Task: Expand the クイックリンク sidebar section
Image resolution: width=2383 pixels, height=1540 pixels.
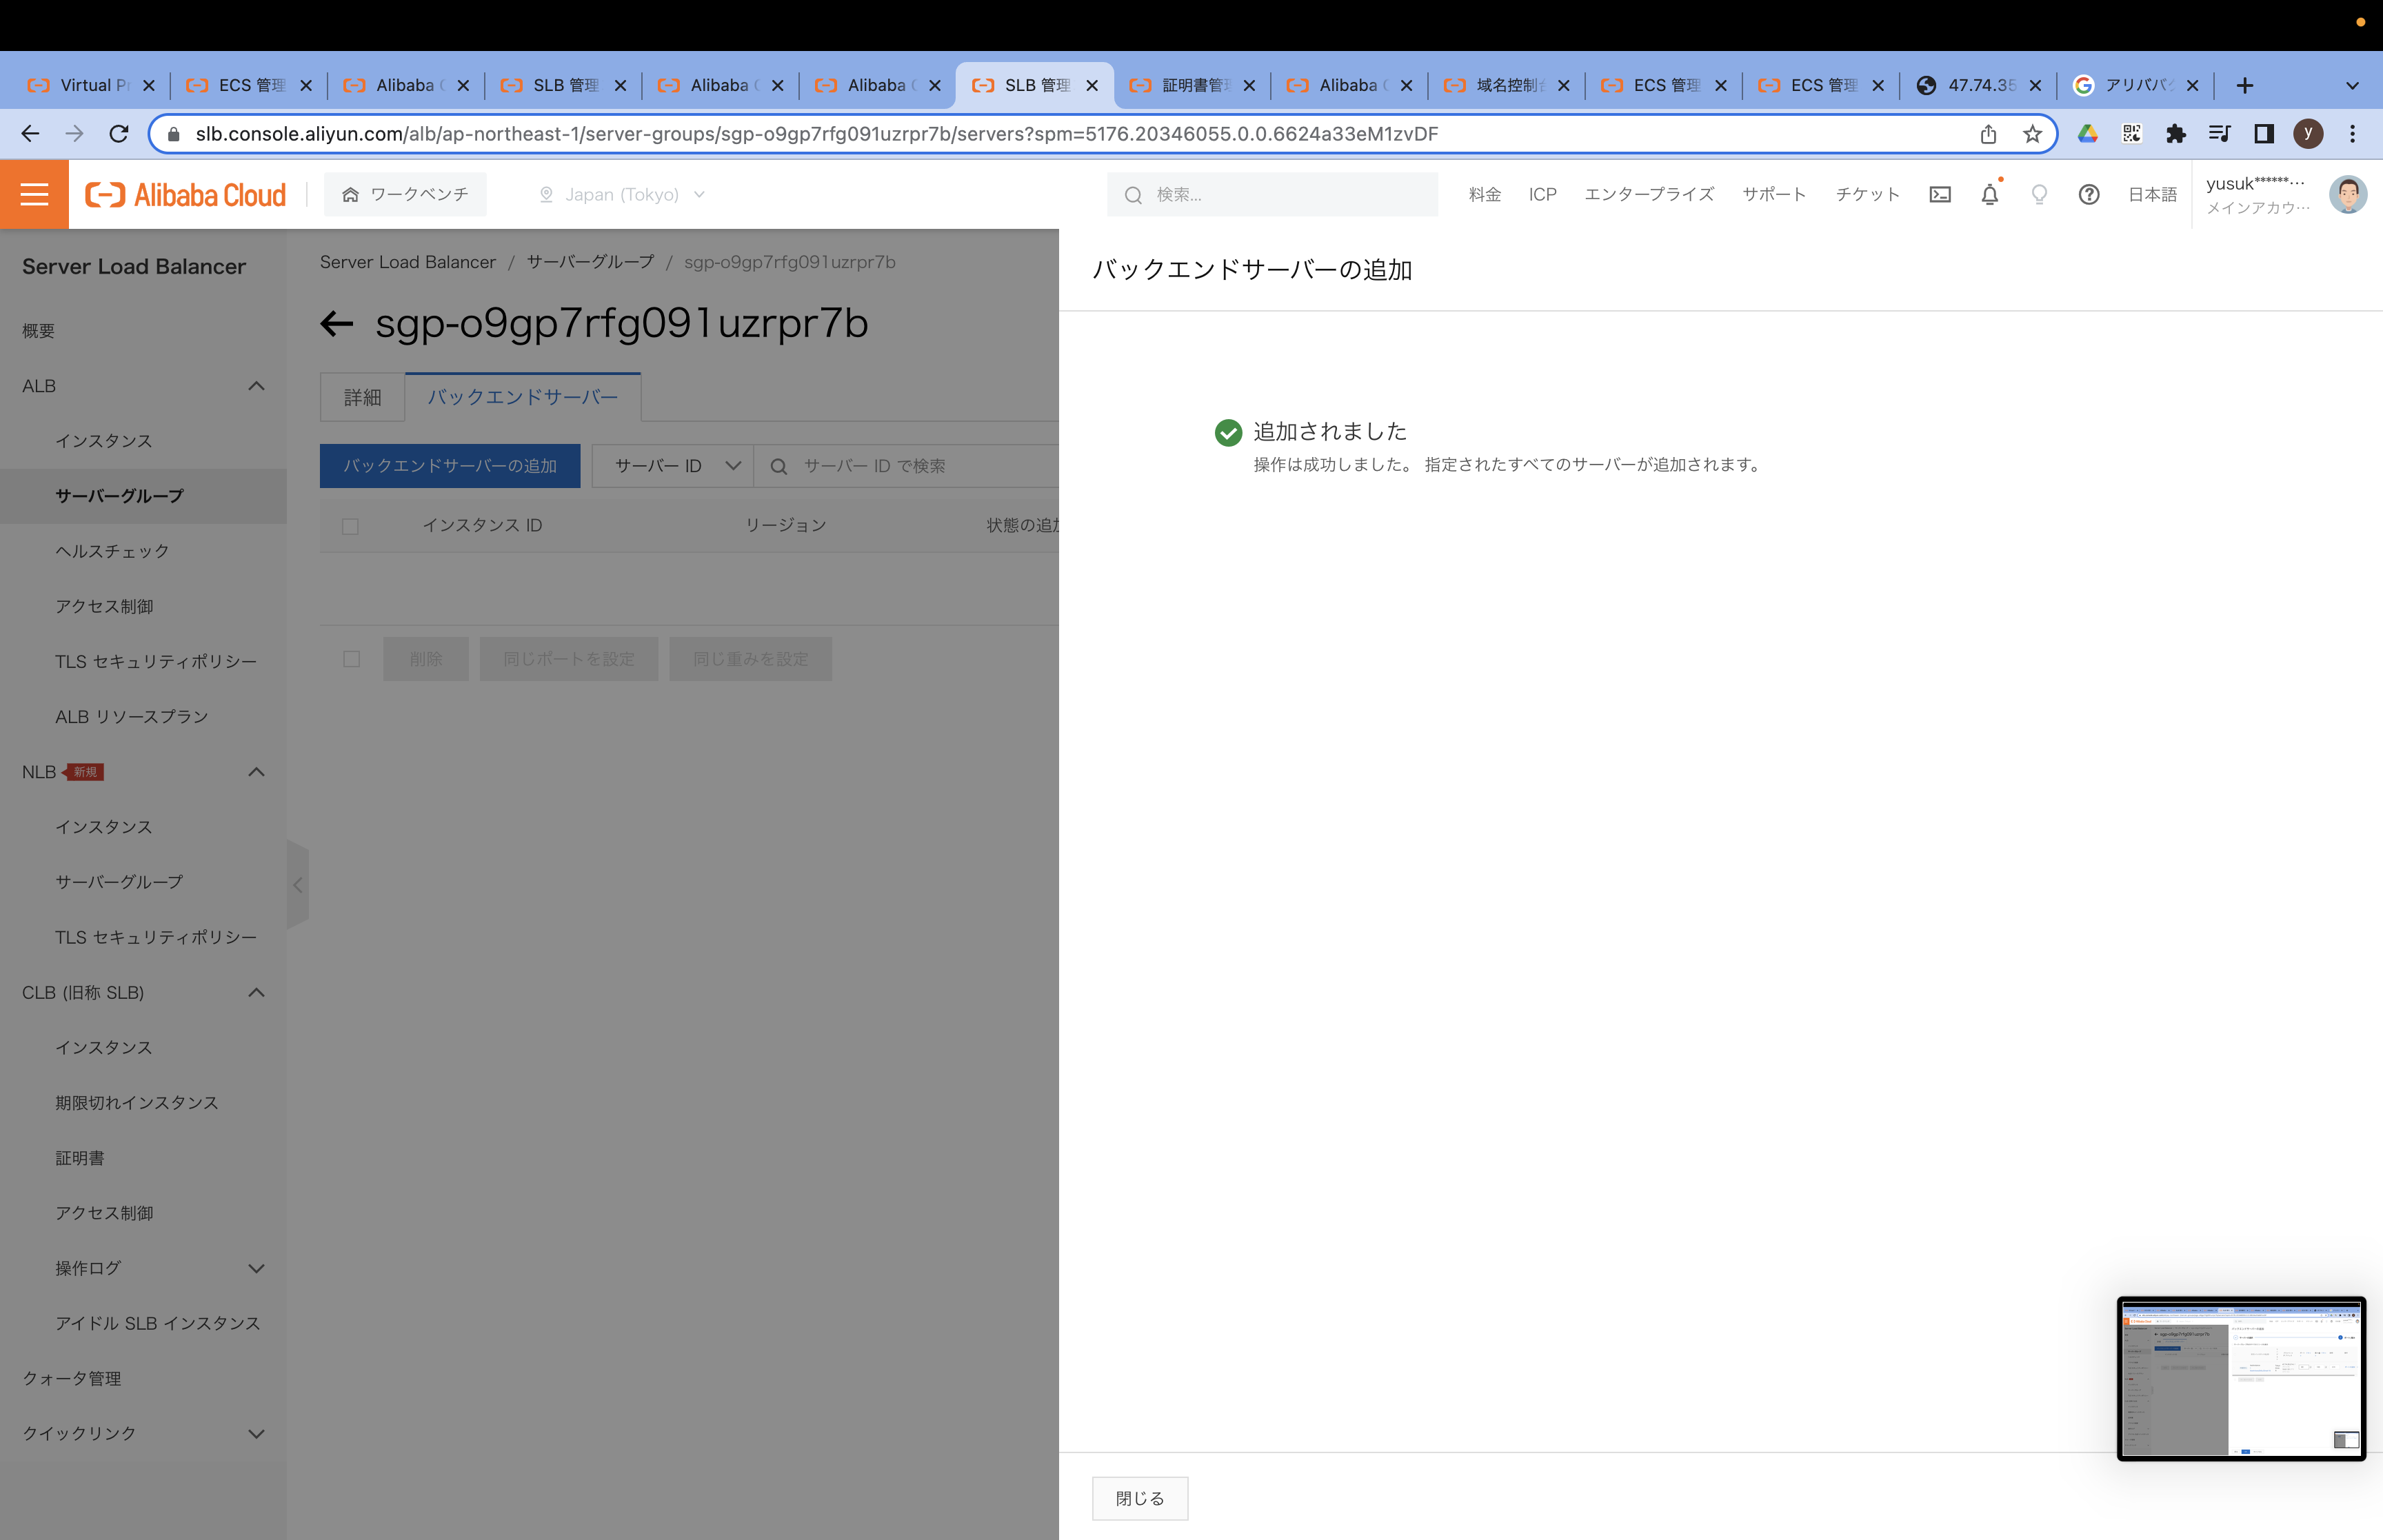Action: [x=256, y=1433]
